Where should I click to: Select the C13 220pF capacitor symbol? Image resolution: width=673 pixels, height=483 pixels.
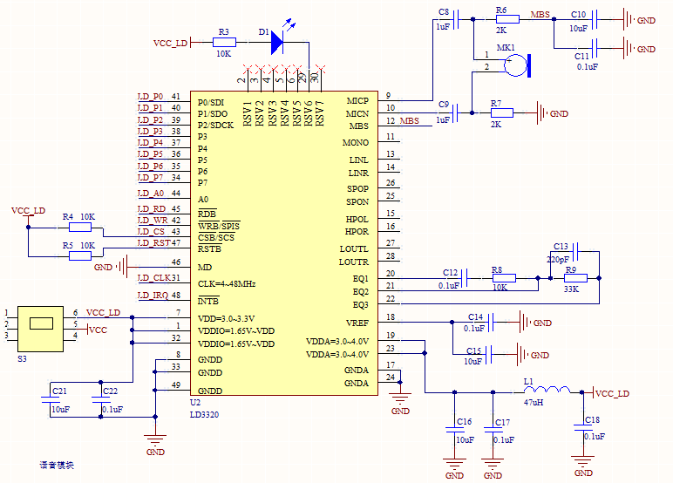tap(575, 252)
